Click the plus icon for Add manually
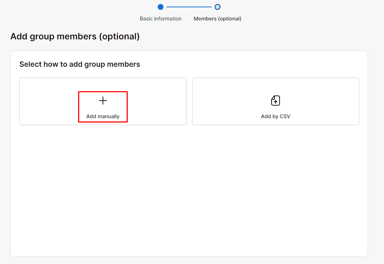 tap(103, 101)
